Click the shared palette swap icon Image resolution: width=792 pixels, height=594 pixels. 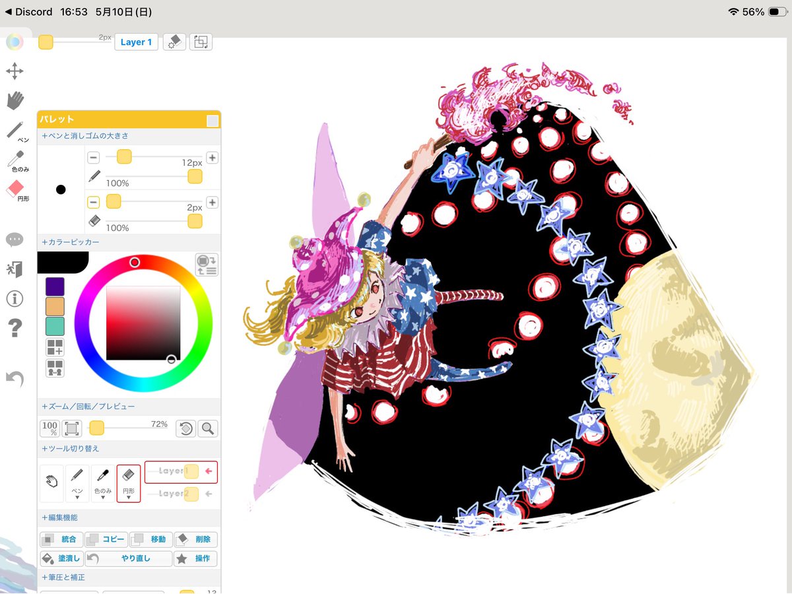55,368
